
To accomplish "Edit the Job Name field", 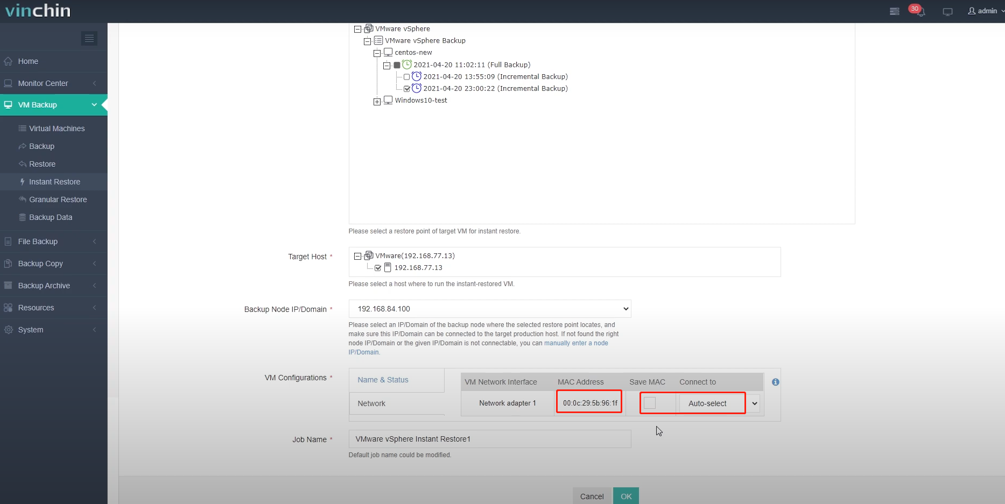I will (x=490, y=439).
